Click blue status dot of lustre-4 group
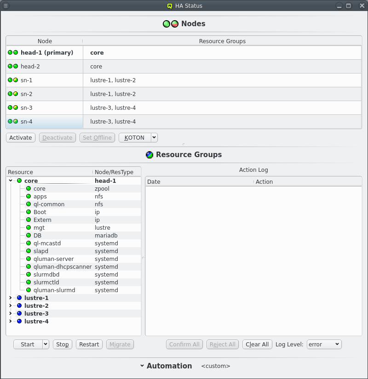The height and width of the screenshot is (379, 368). (19, 321)
